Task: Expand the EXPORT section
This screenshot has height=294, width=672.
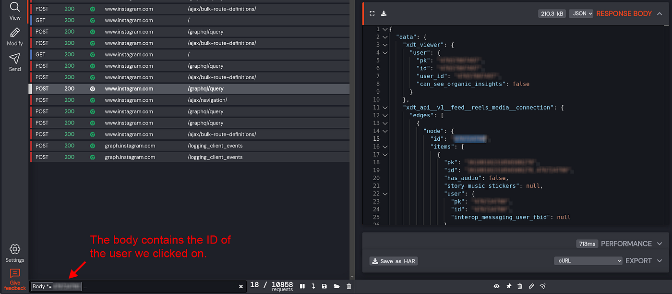Action: (660, 261)
